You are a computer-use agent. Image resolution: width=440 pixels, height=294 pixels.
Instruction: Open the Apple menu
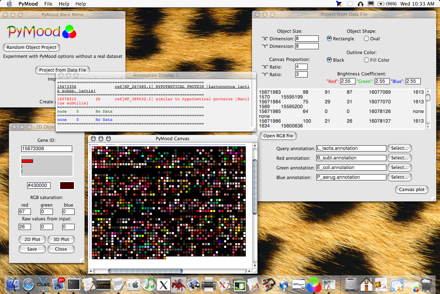(x=9, y=4)
